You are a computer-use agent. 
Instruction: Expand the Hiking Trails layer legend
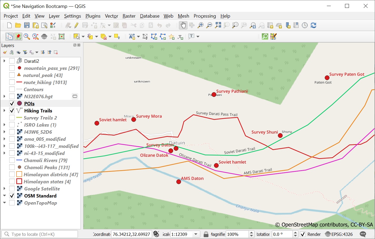click(x=4, y=111)
